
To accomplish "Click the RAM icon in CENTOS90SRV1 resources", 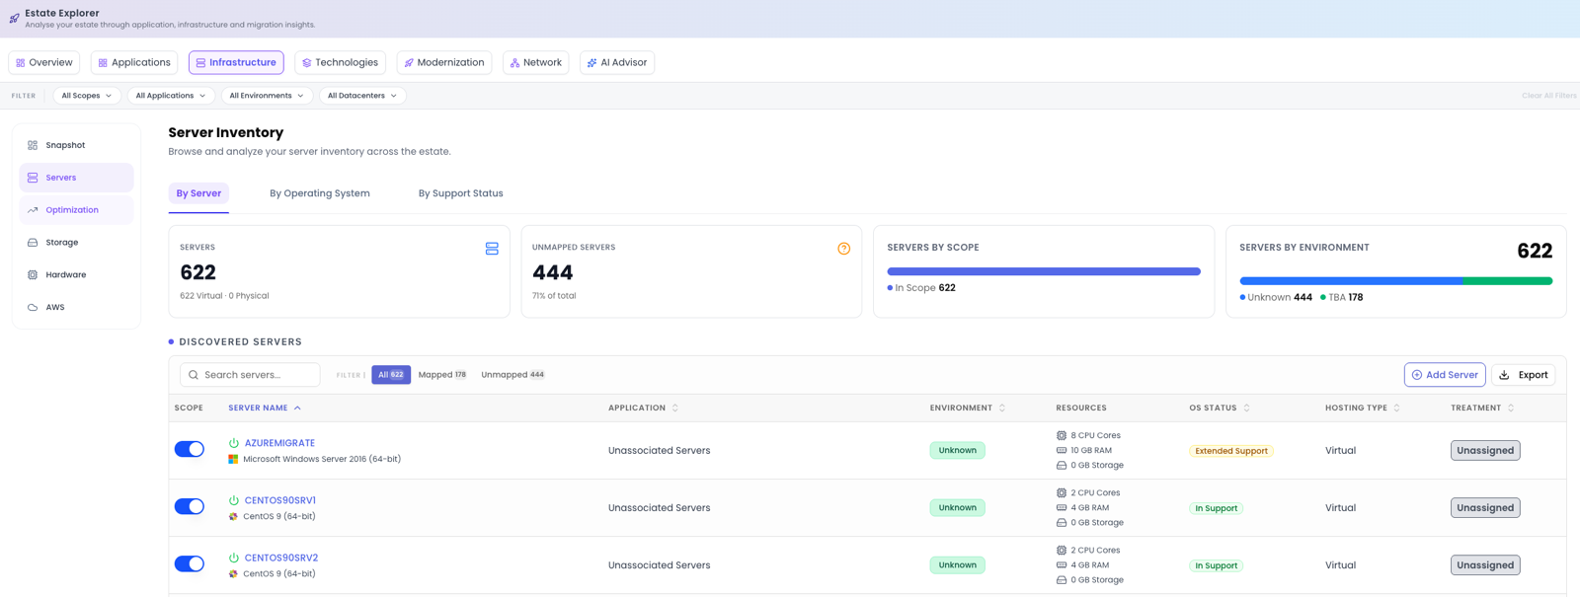I will (1062, 507).
